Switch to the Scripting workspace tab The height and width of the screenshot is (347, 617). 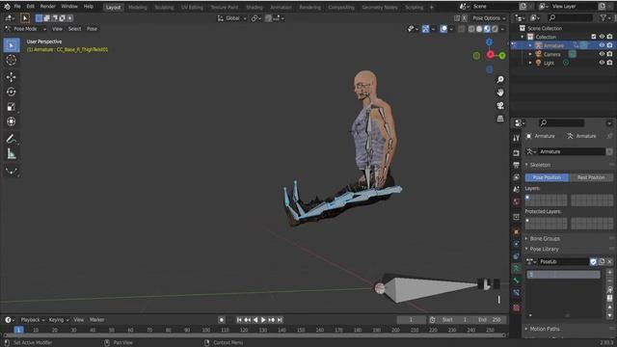[414, 7]
